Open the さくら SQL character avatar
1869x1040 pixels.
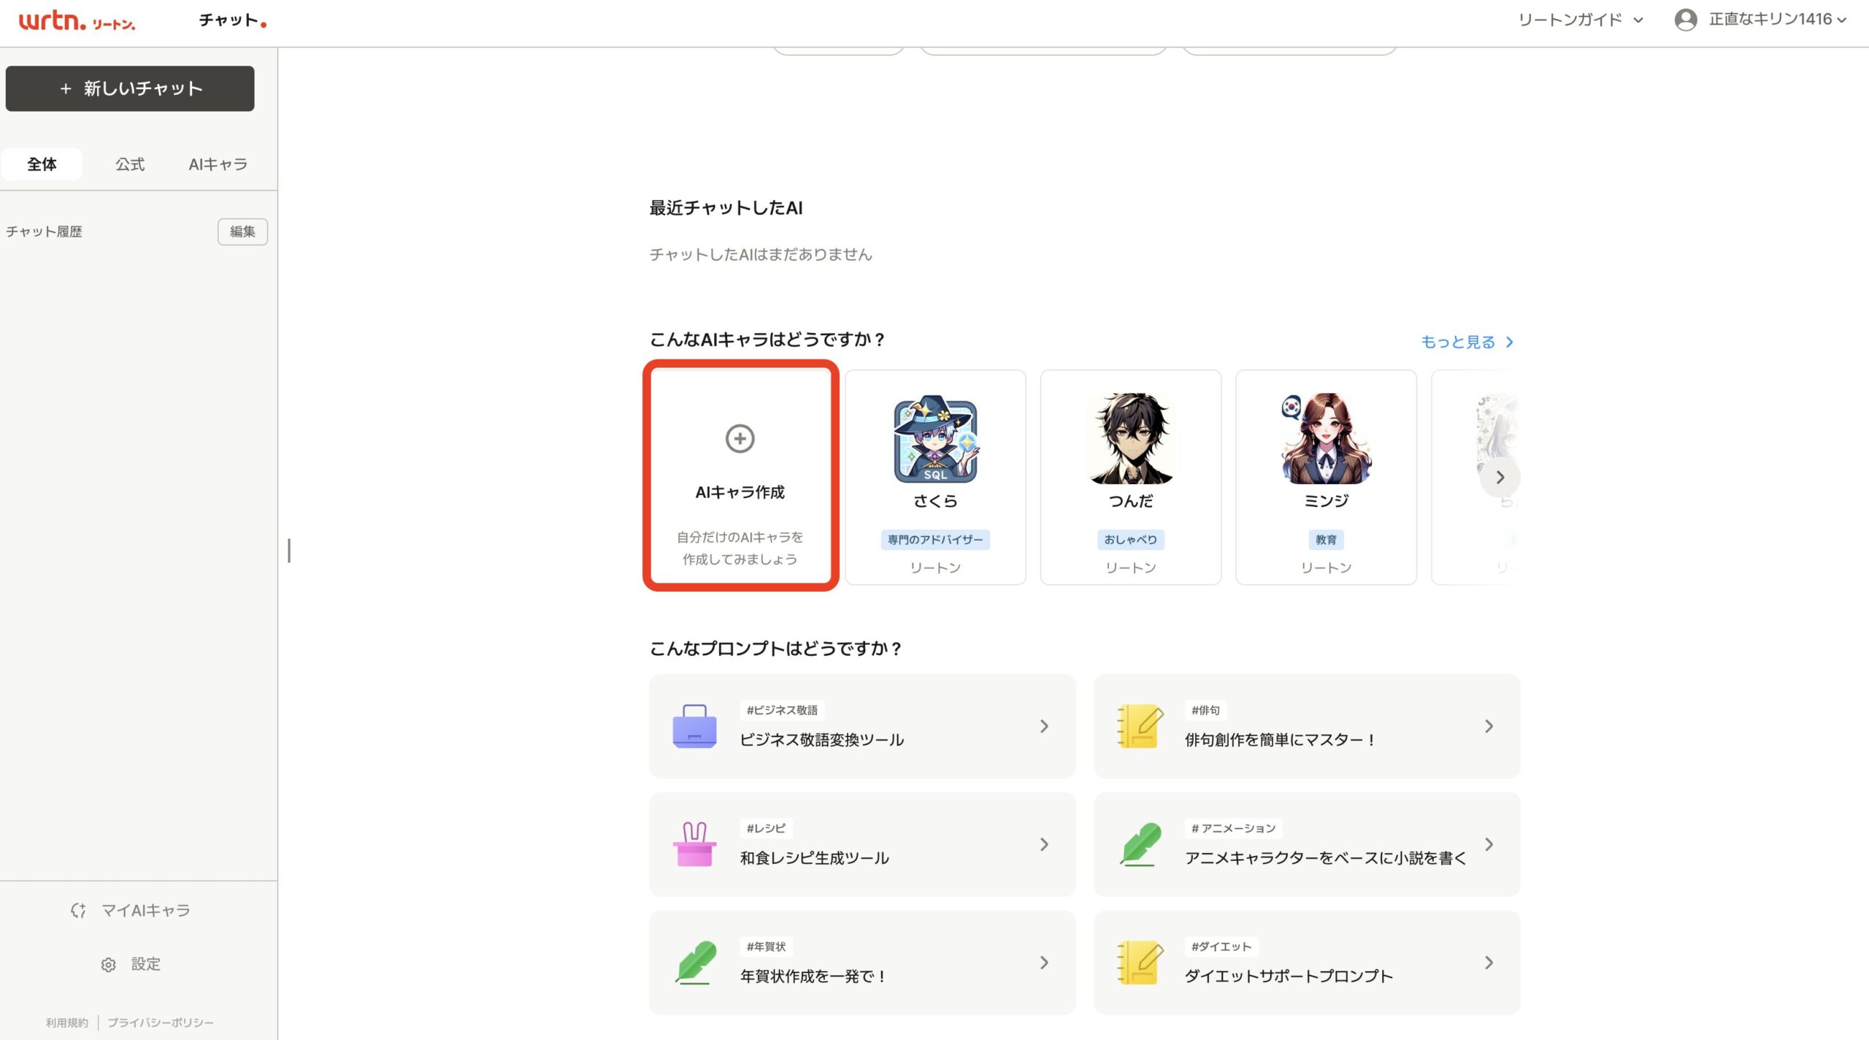935,440
